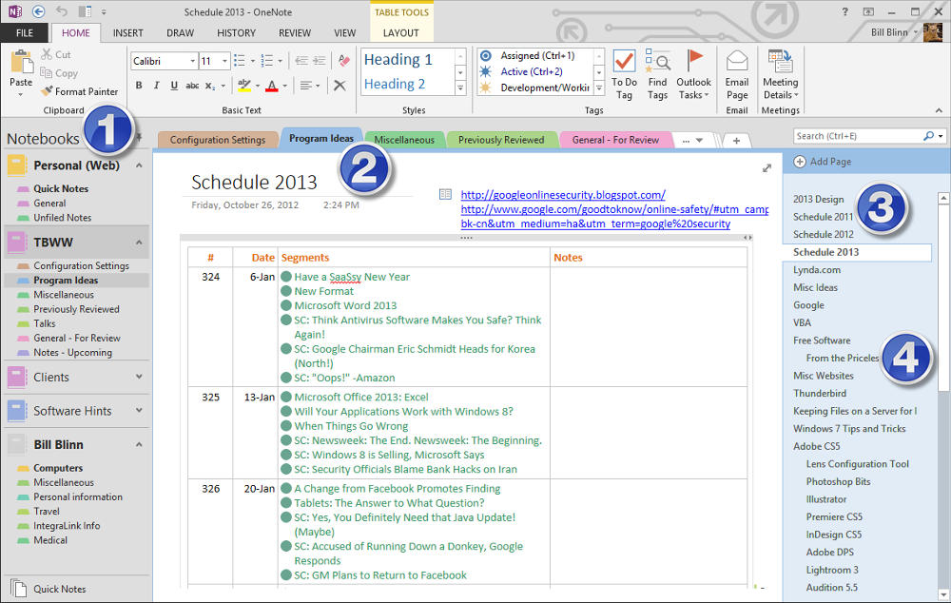
Task: Create a new section with the plus tab
Action: pyautogui.click(x=736, y=141)
